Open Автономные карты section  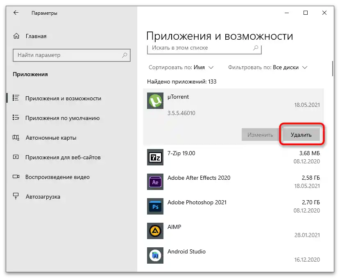tap(51, 138)
